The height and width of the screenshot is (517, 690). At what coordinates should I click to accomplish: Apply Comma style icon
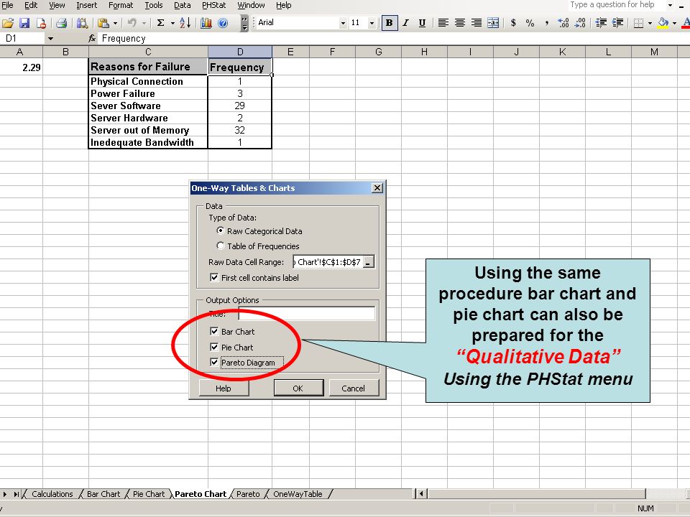click(x=546, y=23)
